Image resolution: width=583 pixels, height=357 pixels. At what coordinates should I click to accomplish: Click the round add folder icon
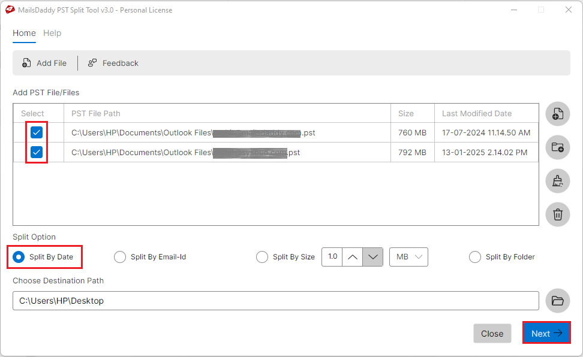(x=557, y=147)
